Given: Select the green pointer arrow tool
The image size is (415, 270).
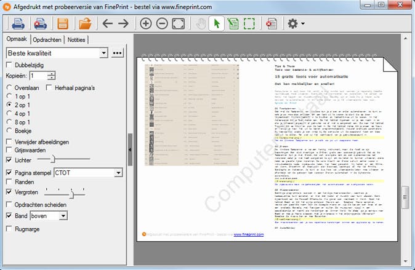Looking at the screenshot, I should point(217,24).
